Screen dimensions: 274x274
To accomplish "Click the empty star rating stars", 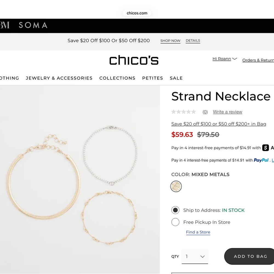I will click(184, 112).
